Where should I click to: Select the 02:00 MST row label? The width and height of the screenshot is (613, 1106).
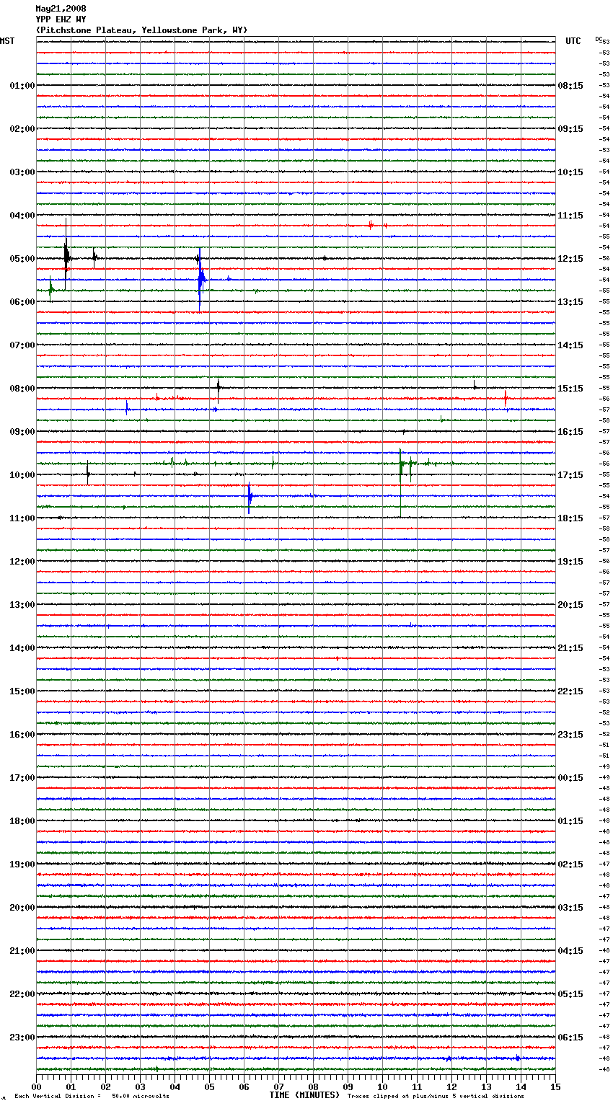[22, 129]
